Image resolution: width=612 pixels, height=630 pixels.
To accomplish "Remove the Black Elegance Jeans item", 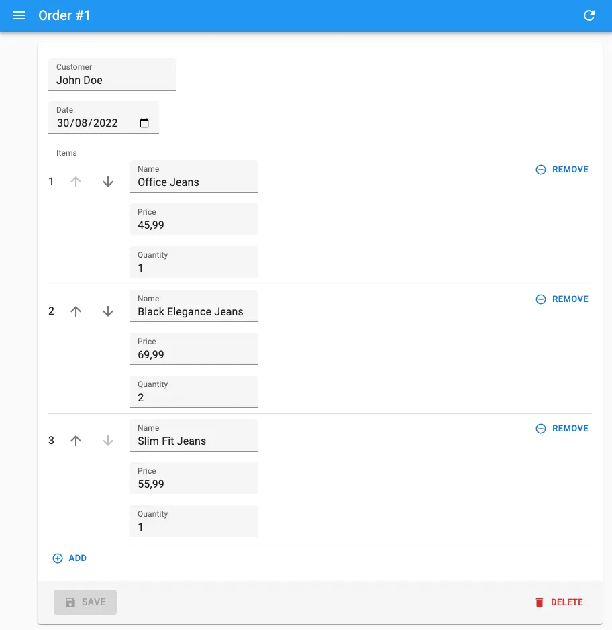I will pyautogui.click(x=562, y=299).
